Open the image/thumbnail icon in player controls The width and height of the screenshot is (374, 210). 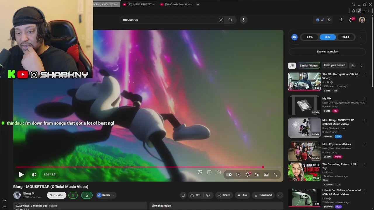[x=200, y=172]
